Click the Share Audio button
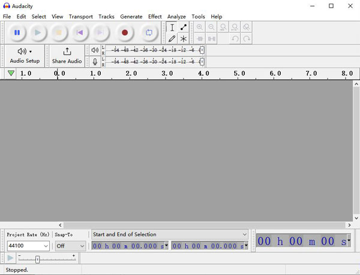The height and width of the screenshot is (275, 360). 67,56
